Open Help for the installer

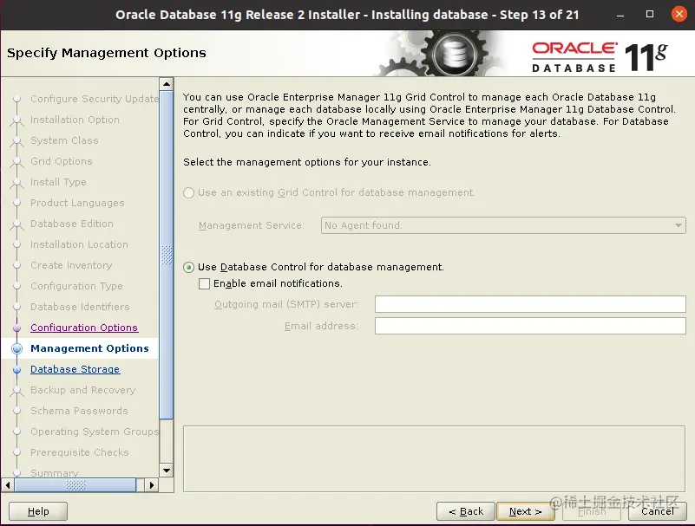pos(38,511)
